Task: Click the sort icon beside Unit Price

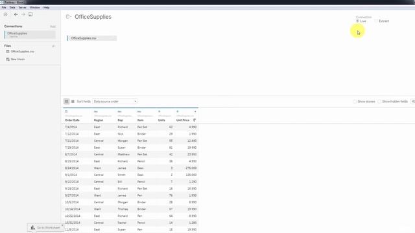Action: point(195,120)
